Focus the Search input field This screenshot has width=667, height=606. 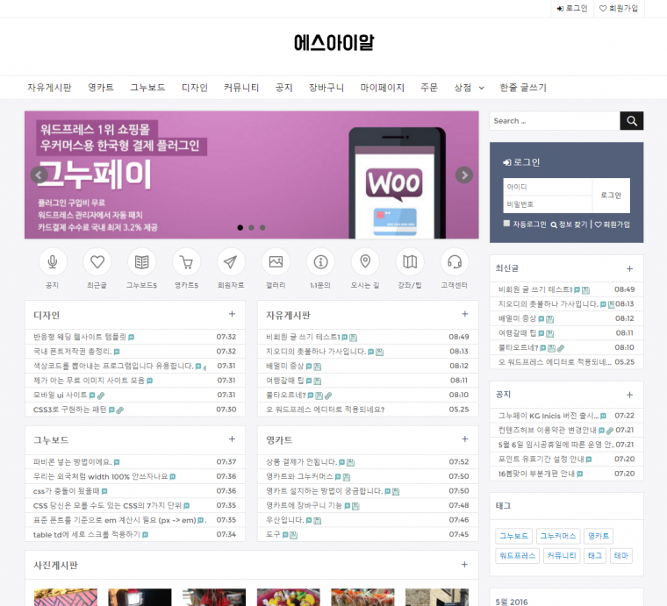tap(555, 121)
